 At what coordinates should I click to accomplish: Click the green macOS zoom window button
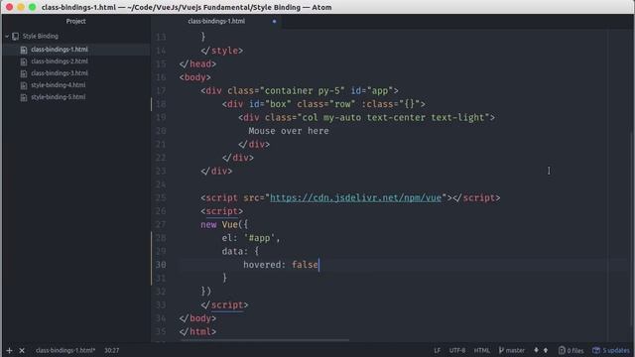click(x=33, y=7)
